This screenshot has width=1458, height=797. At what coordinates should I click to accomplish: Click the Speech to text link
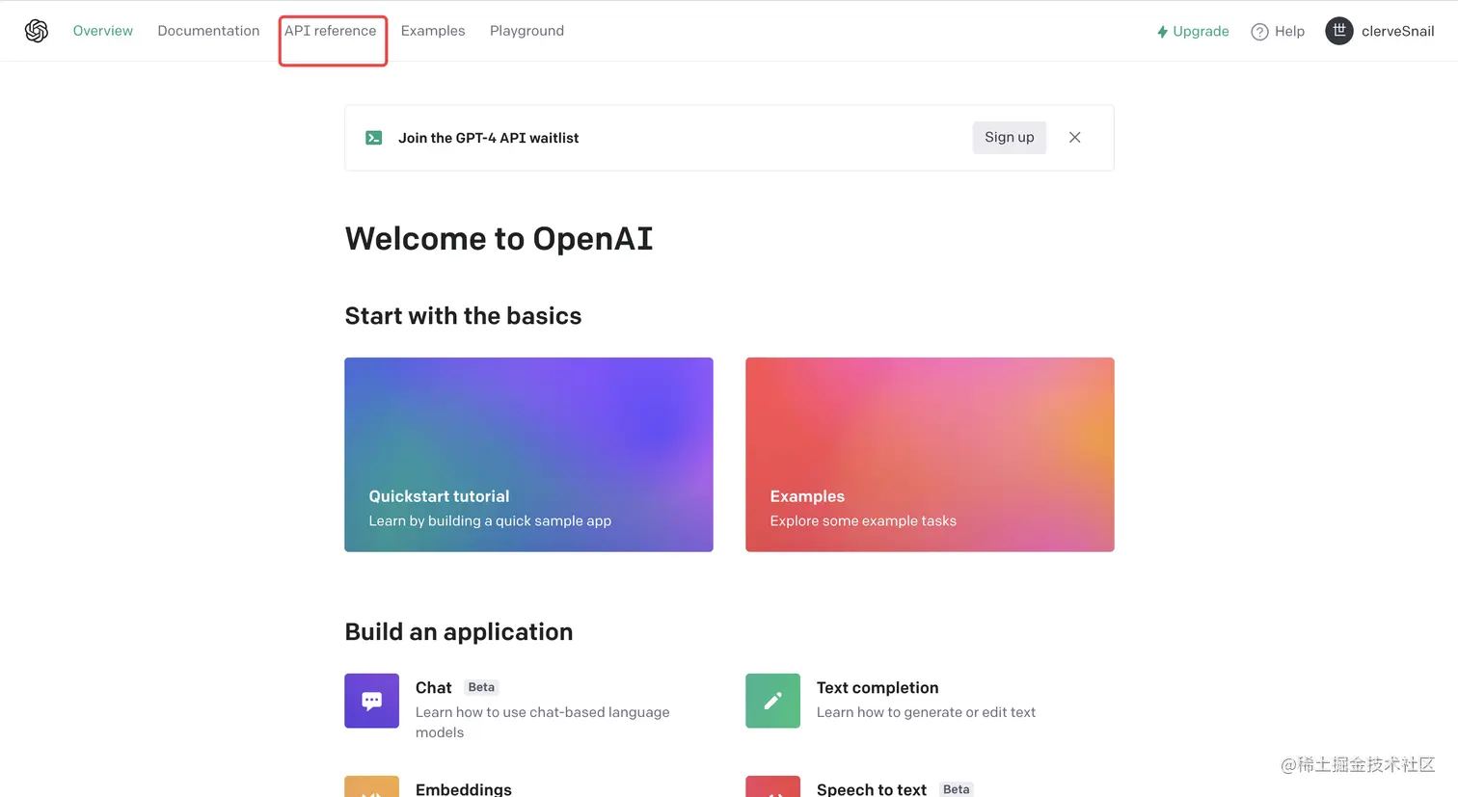[872, 789]
